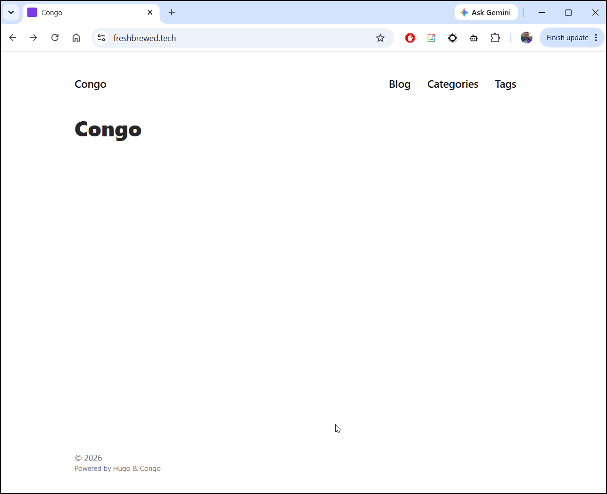
Task: Minimize the browser window
Action: (x=541, y=13)
